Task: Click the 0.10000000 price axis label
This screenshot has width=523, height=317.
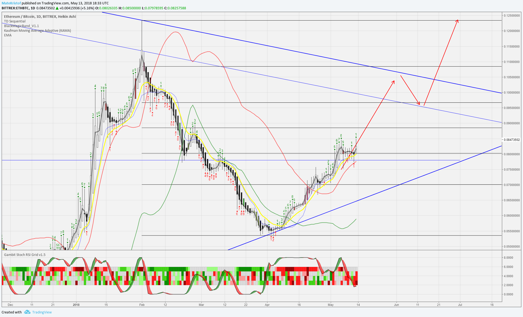Action: 512,93
